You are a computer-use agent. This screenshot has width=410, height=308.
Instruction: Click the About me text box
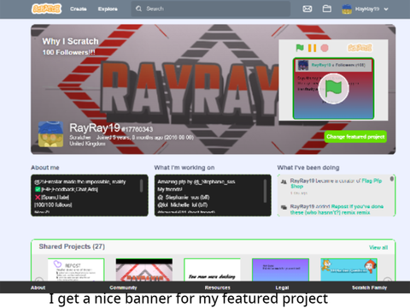tap(90, 195)
